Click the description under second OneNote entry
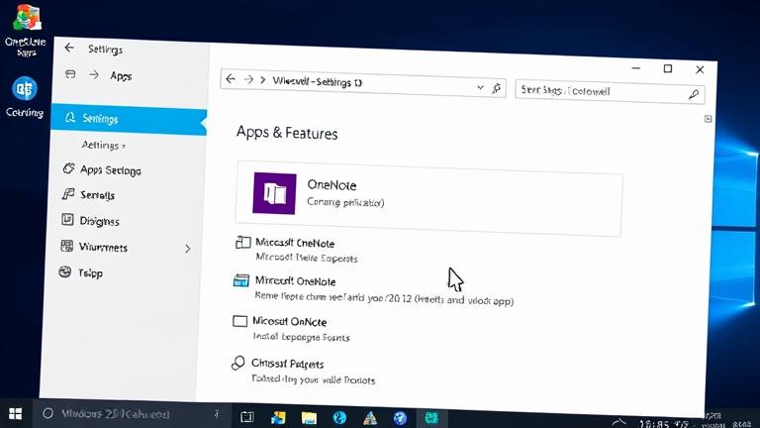The width and height of the screenshot is (760, 428). click(x=384, y=297)
